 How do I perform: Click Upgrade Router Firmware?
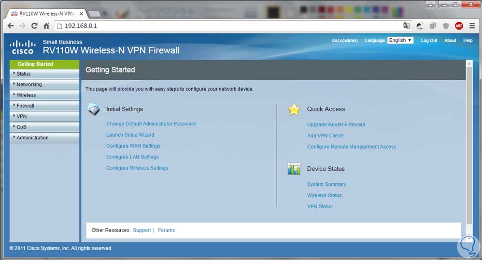pyautogui.click(x=336, y=124)
